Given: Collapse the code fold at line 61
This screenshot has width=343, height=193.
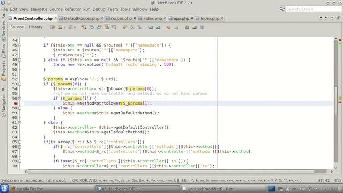Looking at the screenshot, I should [20, 123].
